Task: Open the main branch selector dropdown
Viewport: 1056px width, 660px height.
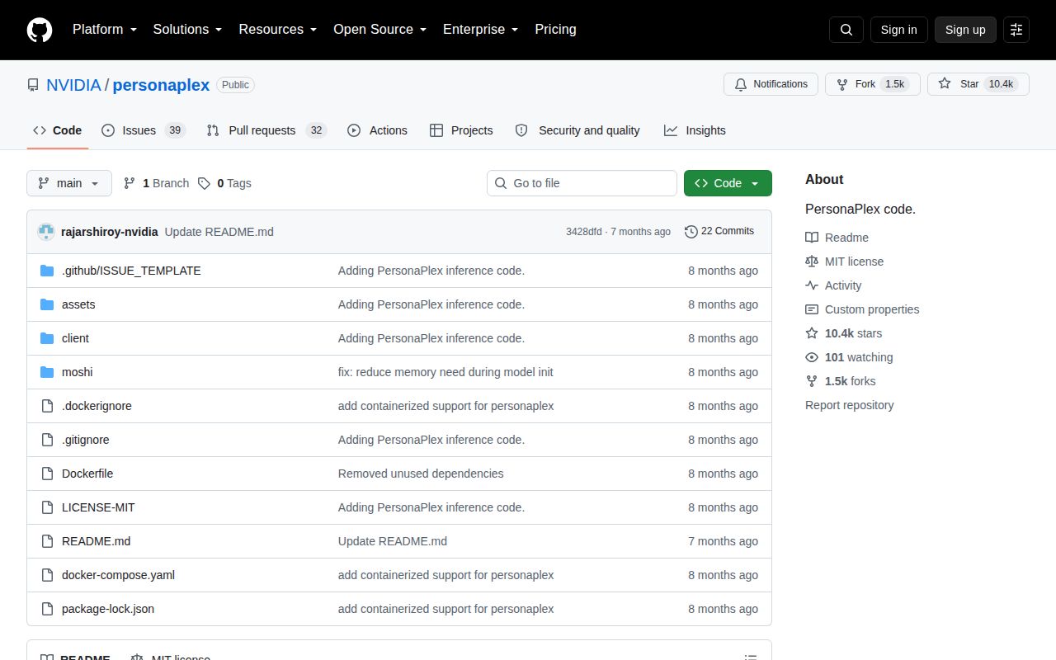Action: click(69, 183)
